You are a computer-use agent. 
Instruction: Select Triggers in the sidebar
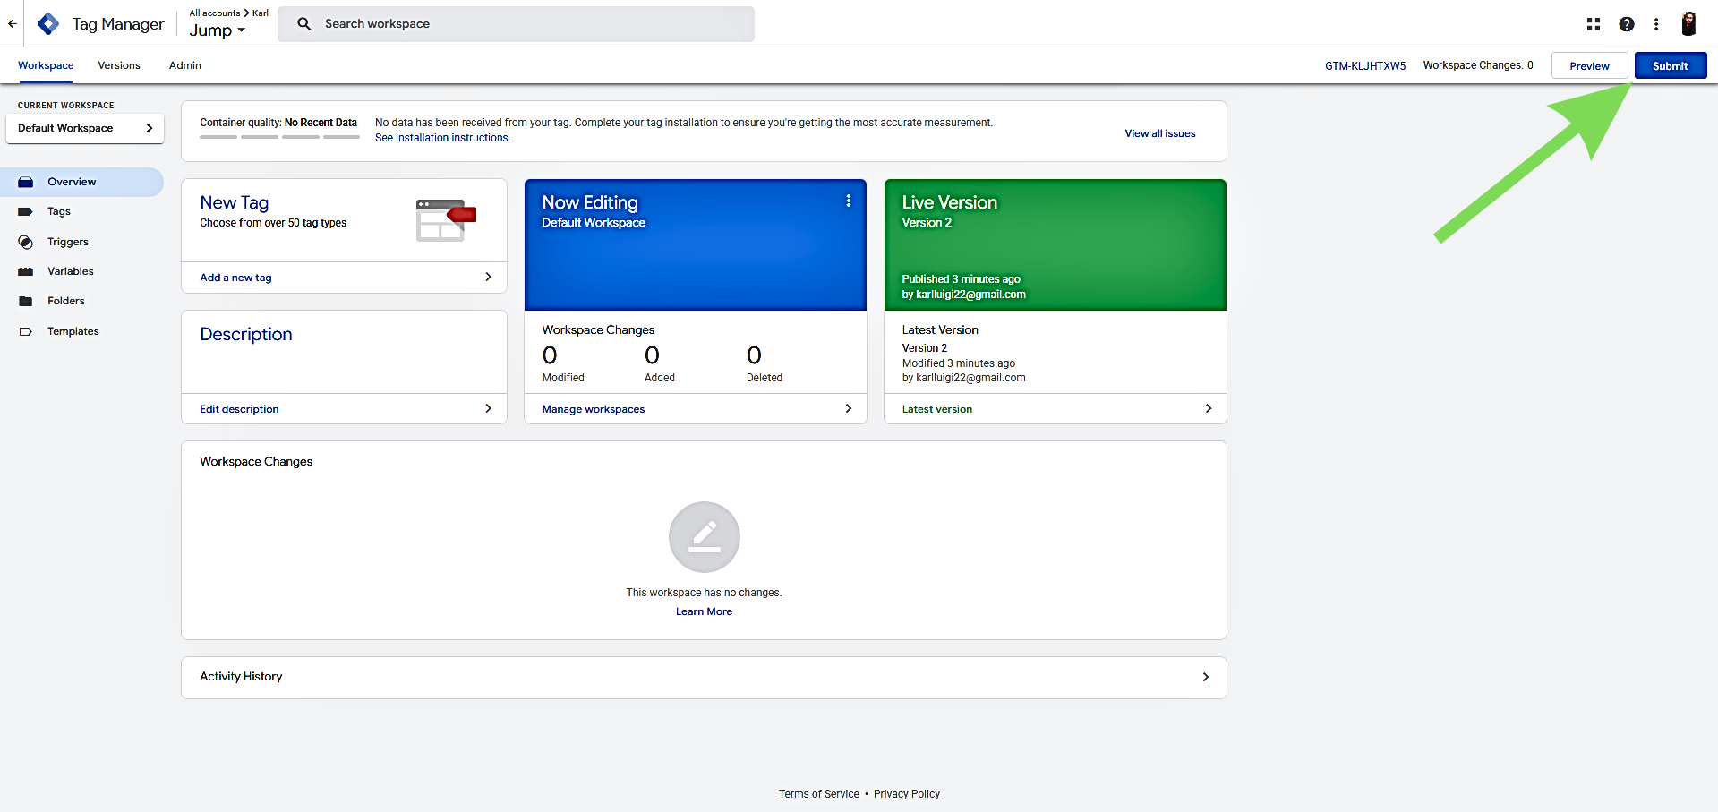coord(68,242)
